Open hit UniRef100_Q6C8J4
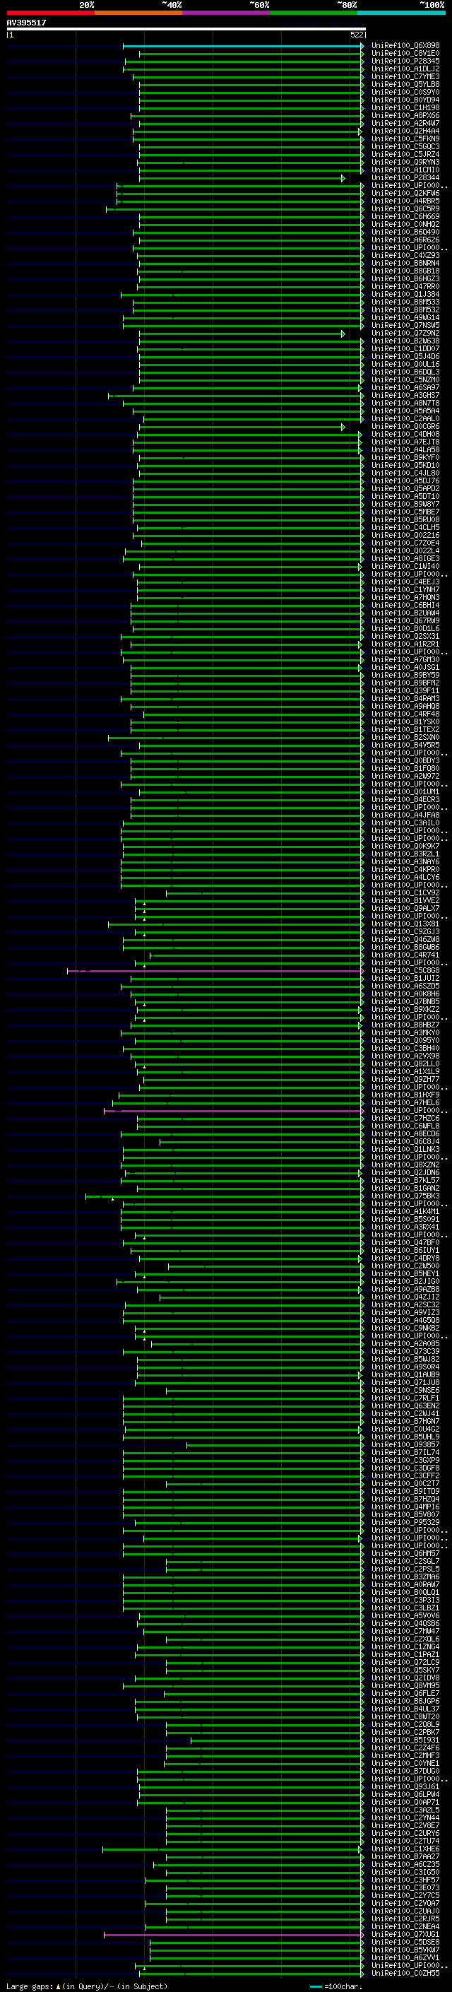This screenshot has height=1992, width=452. pos(405,1141)
